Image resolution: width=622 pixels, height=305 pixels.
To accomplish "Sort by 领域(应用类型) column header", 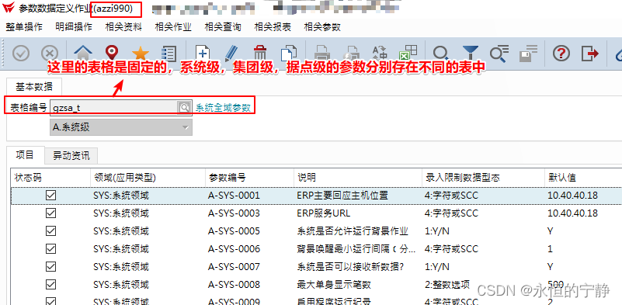I will [148, 178].
